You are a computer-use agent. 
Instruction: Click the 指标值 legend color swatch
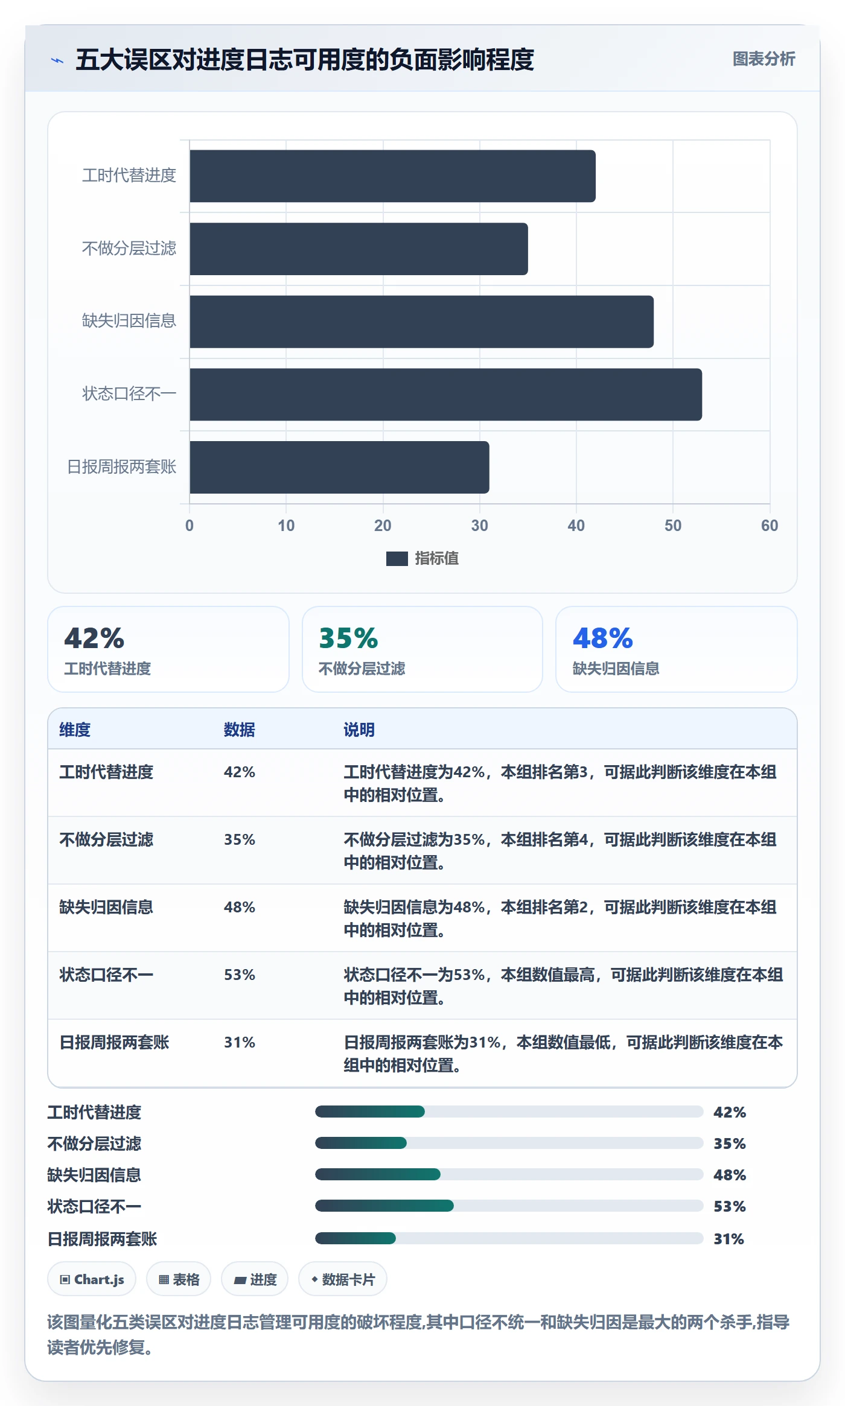397,559
